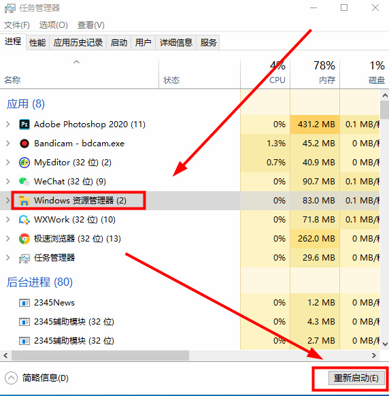
Task: Open the 文件(F) menu
Action: click(x=17, y=25)
